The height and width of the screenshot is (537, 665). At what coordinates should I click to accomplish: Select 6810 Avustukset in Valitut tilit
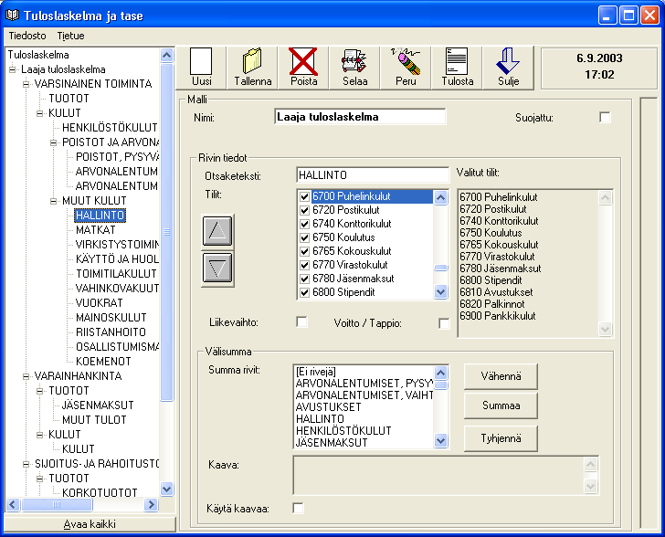496,292
